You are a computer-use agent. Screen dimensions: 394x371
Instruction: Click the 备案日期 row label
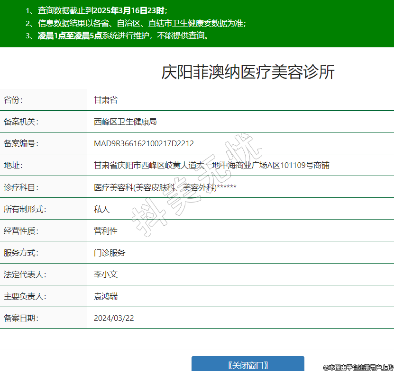21,318
